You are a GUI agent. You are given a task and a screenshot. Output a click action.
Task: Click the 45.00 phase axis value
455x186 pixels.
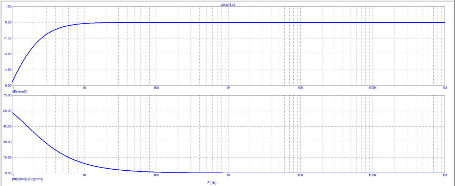(7, 126)
